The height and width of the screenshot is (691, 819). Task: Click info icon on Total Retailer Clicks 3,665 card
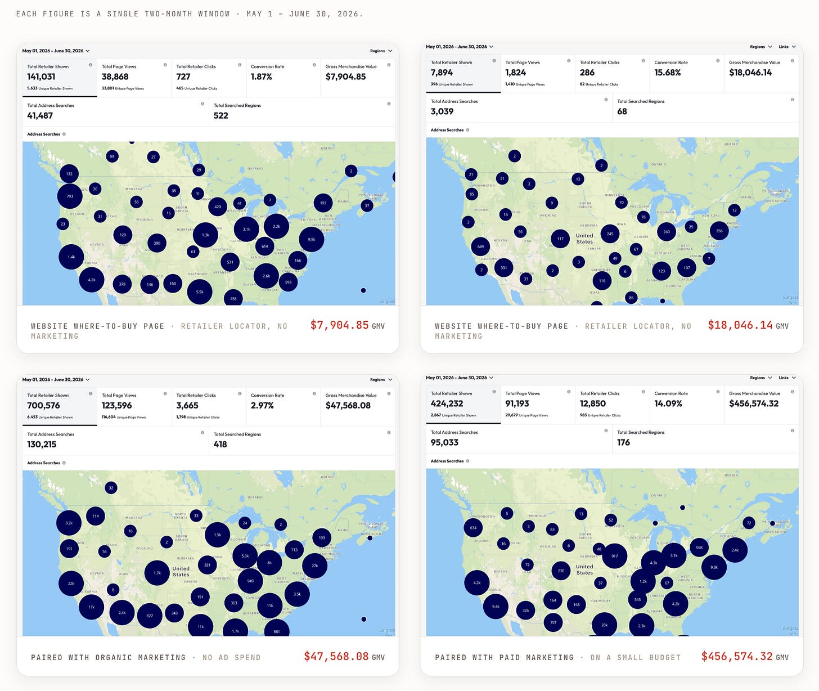[x=240, y=393]
